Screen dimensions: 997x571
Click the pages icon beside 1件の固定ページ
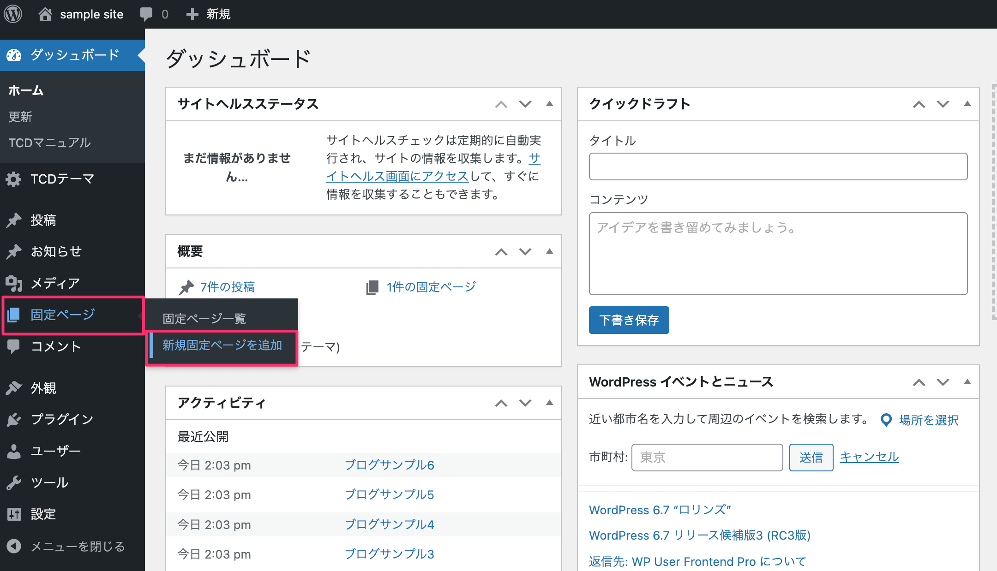point(372,287)
